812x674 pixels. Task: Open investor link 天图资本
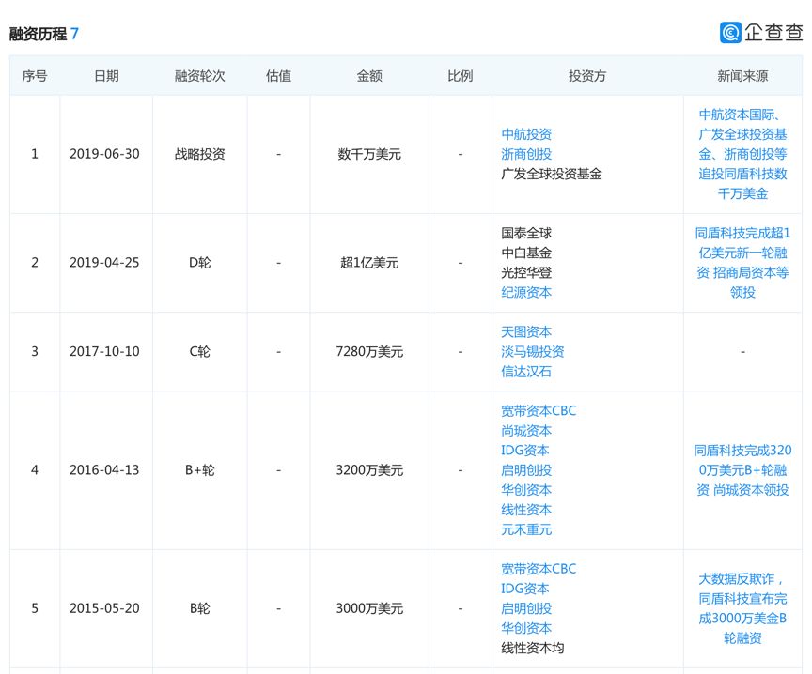coord(526,332)
